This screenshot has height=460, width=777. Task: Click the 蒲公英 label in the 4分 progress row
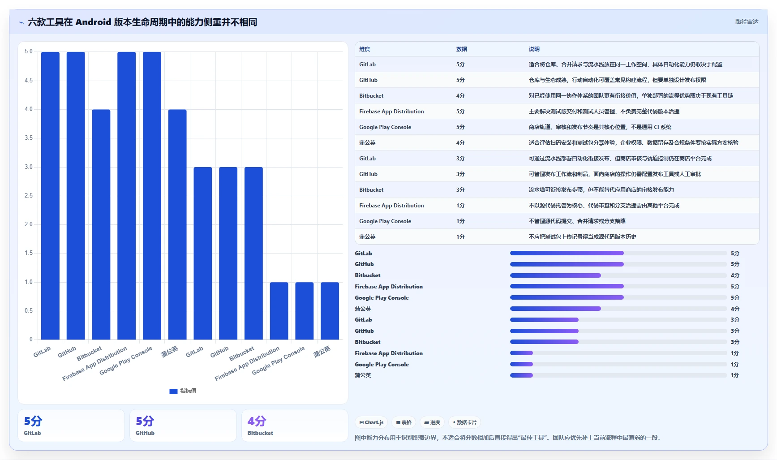tap(363, 309)
